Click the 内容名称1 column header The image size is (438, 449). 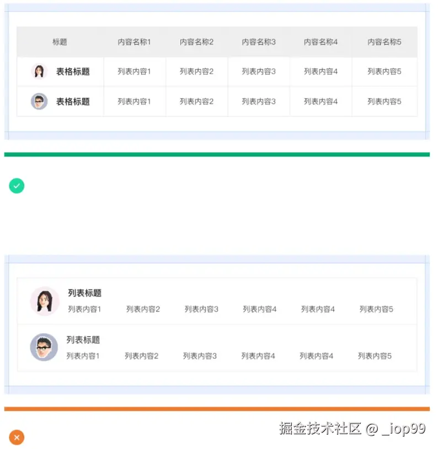(134, 42)
